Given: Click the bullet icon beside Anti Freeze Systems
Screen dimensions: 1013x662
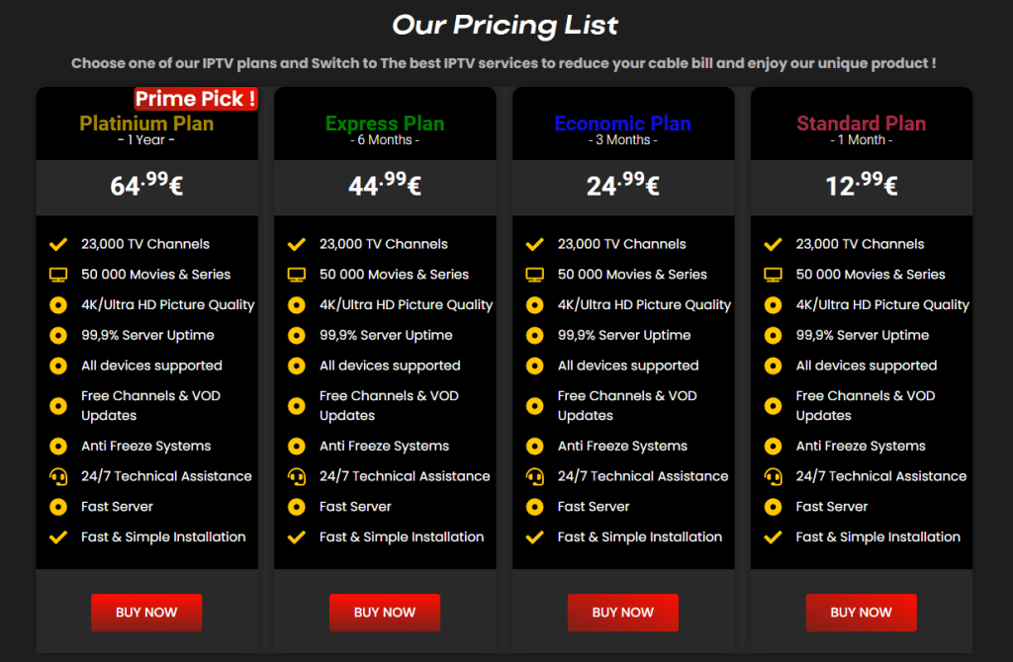Looking at the screenshot, I should (x=57, y=446).
